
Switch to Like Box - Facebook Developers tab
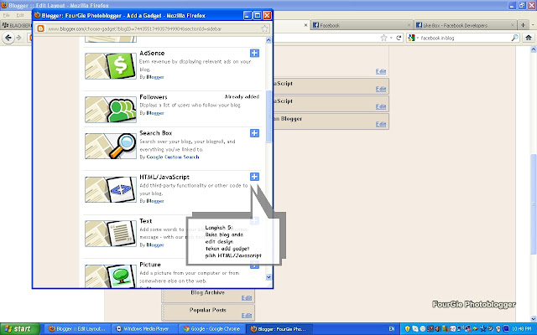tap(465, 25)
